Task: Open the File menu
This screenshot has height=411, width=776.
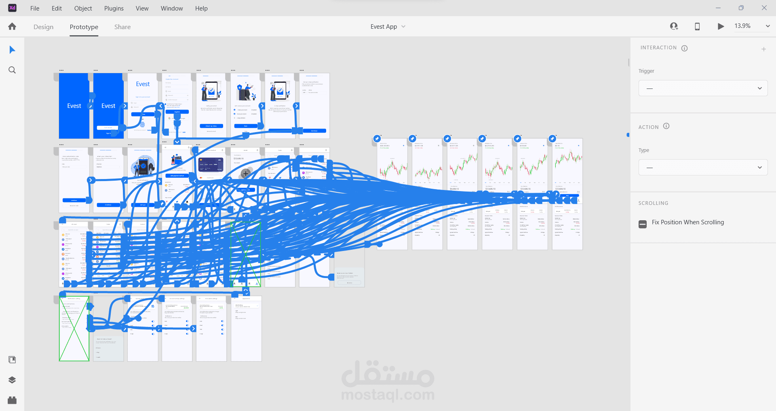Action: [35, 8]
